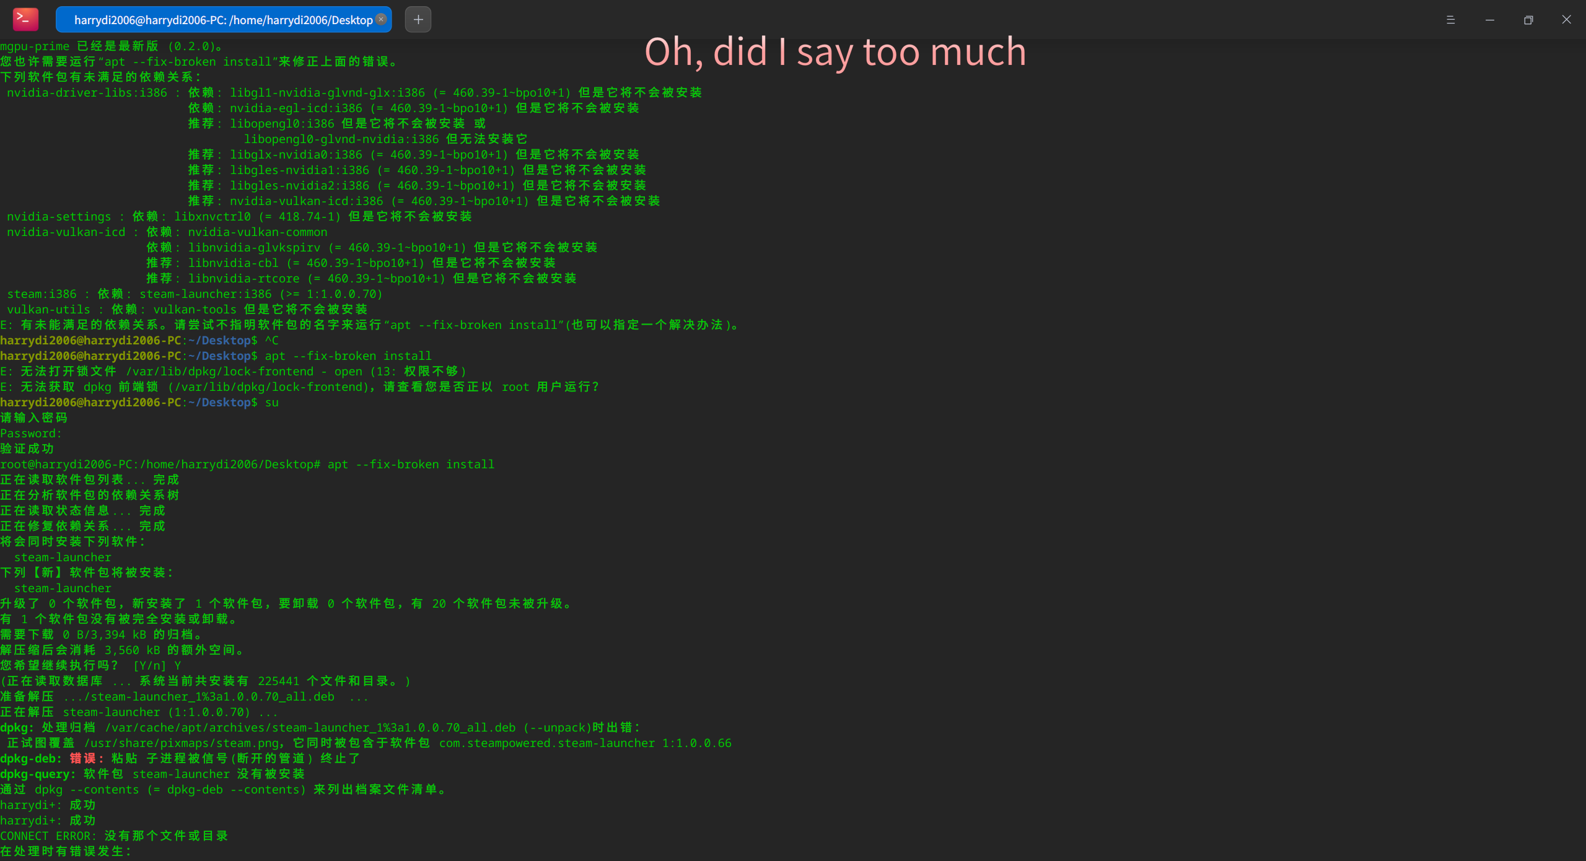Click the "Oh, did I say too much" lyric overlay

tap(835, 51)
